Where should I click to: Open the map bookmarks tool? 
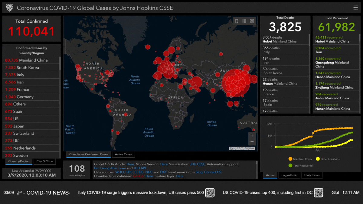[237, 21]
